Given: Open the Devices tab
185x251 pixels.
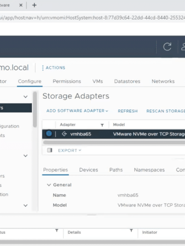Looking at the screenshot, I should 89,170.
